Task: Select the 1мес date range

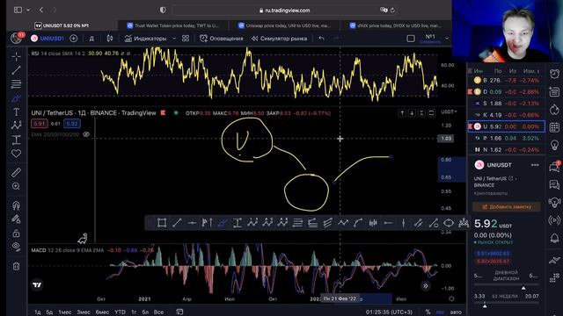Action: (65, 312)
